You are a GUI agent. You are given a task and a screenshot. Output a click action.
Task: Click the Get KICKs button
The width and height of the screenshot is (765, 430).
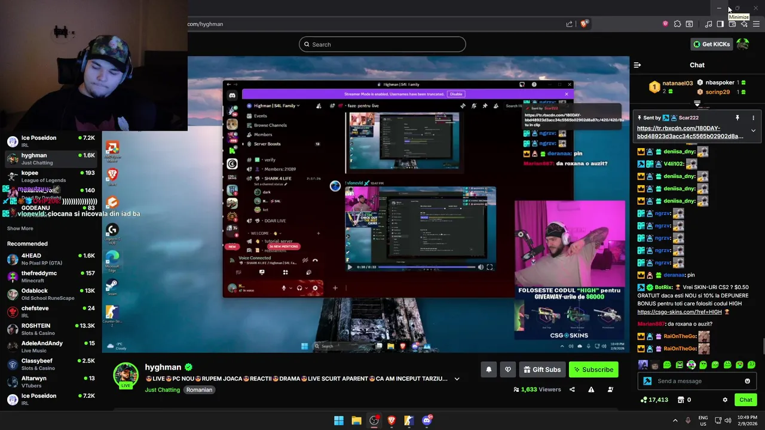[711, 44]
